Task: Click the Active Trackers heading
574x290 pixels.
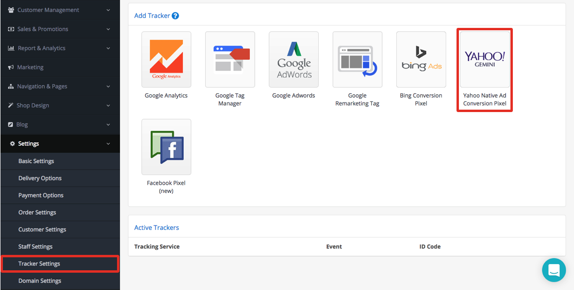Action: (157, 227)
